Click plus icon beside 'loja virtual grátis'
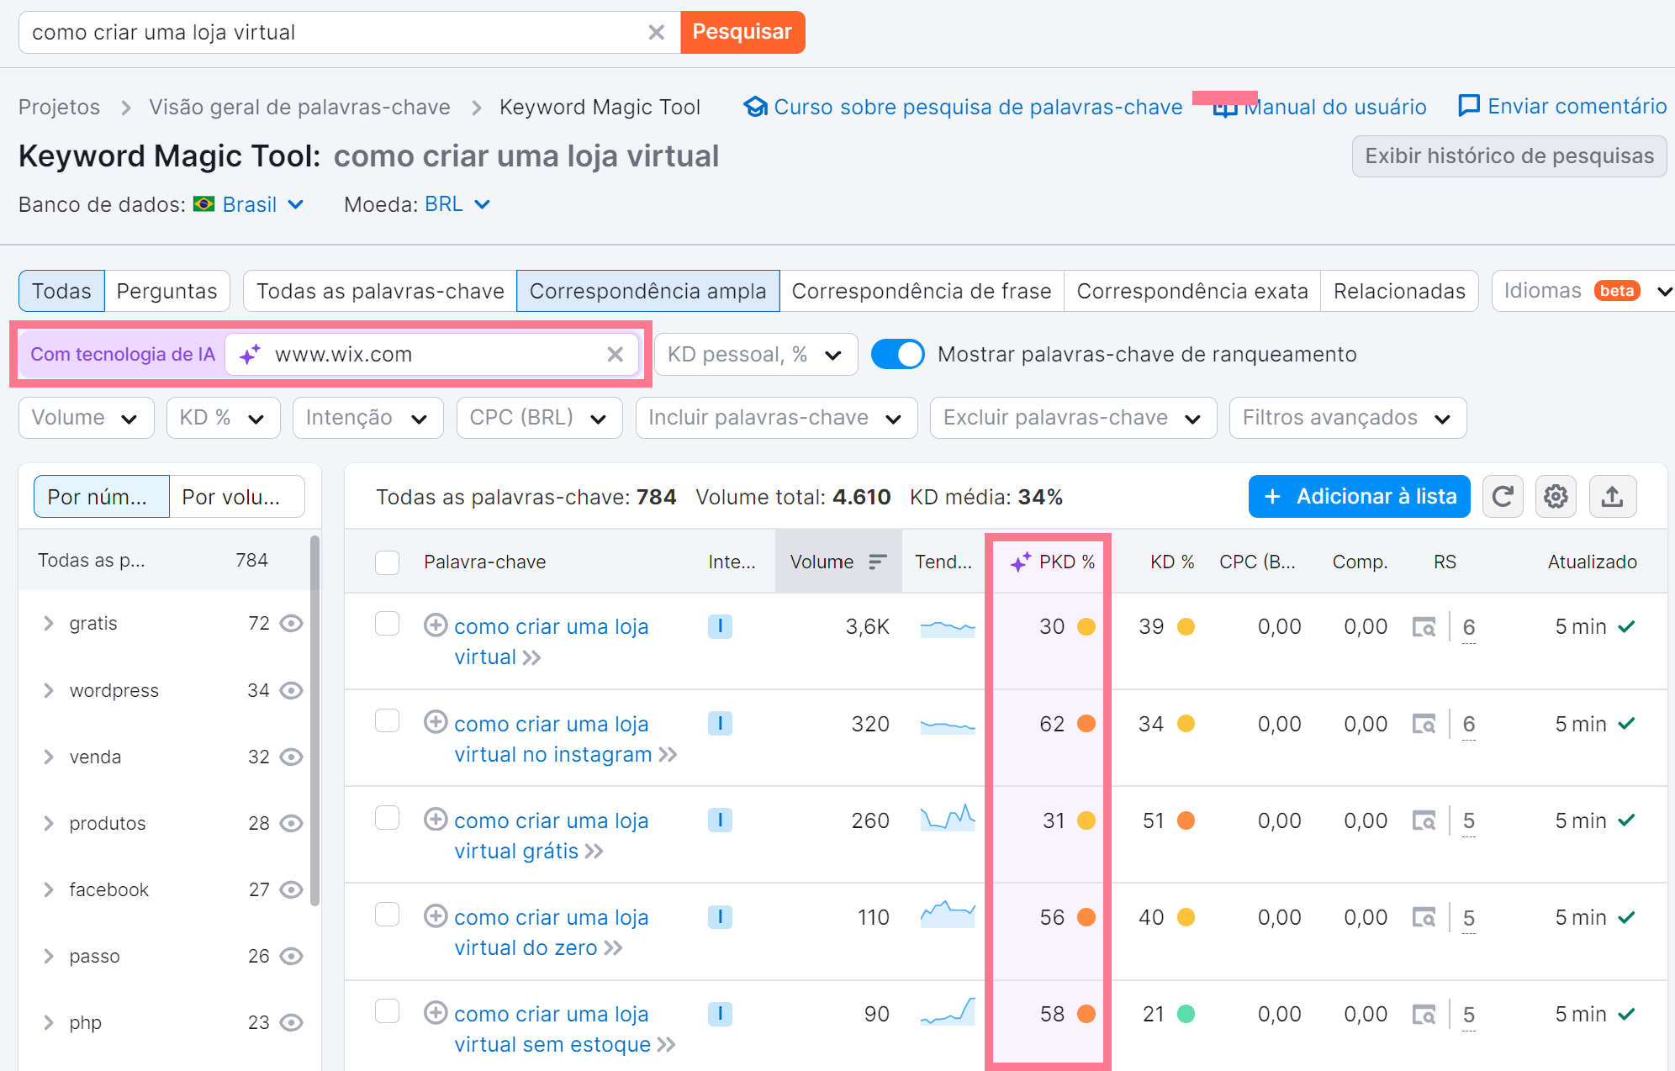Viewport: 1675px width, 1071px height. [435, 819]
